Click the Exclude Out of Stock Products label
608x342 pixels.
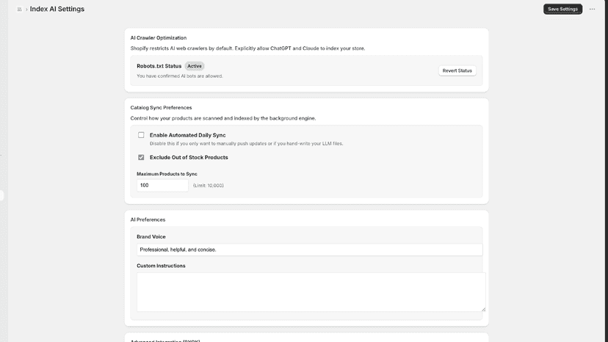pos(189,158)
